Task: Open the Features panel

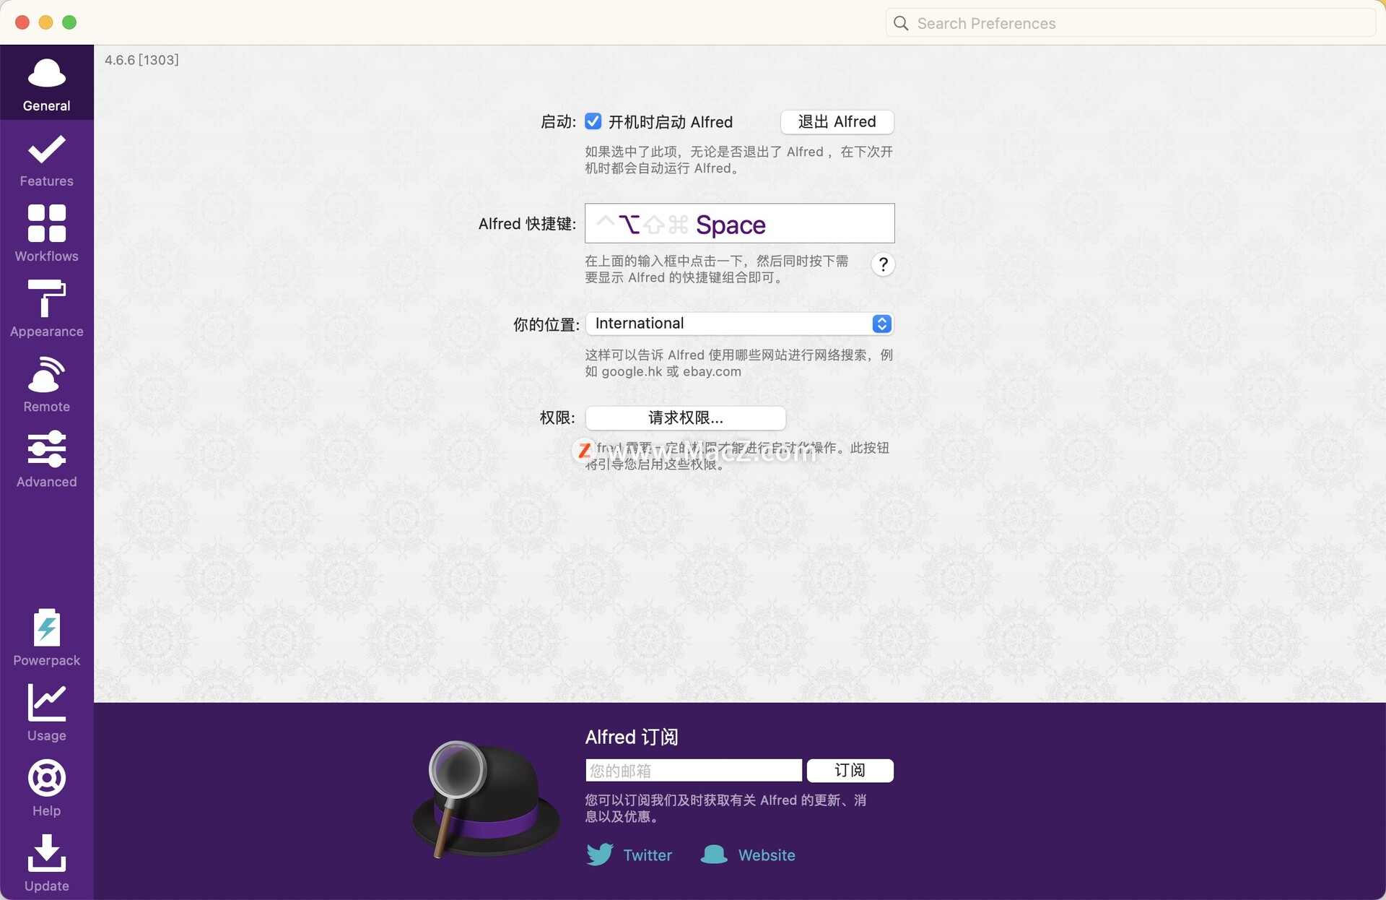Action: point(46,159)
